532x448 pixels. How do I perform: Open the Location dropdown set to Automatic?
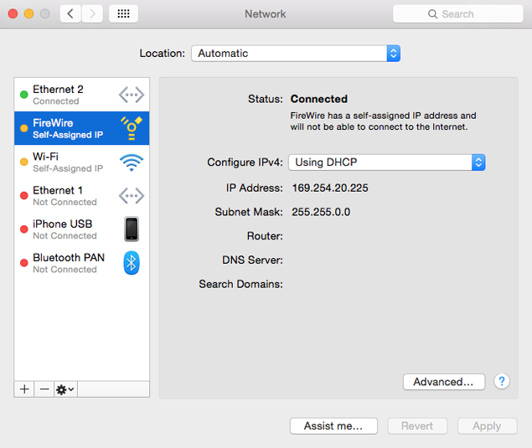pos(296,54)
